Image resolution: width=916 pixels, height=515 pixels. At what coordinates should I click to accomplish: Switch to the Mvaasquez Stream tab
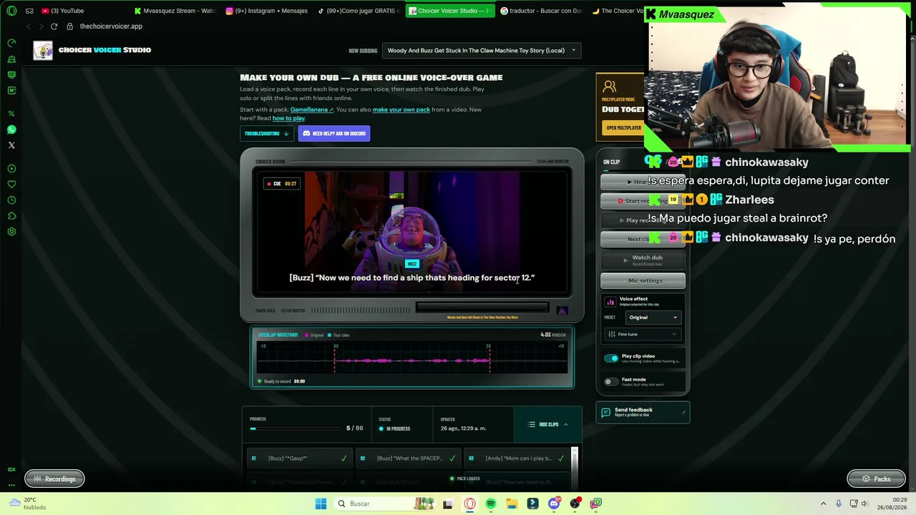[175, 11]
